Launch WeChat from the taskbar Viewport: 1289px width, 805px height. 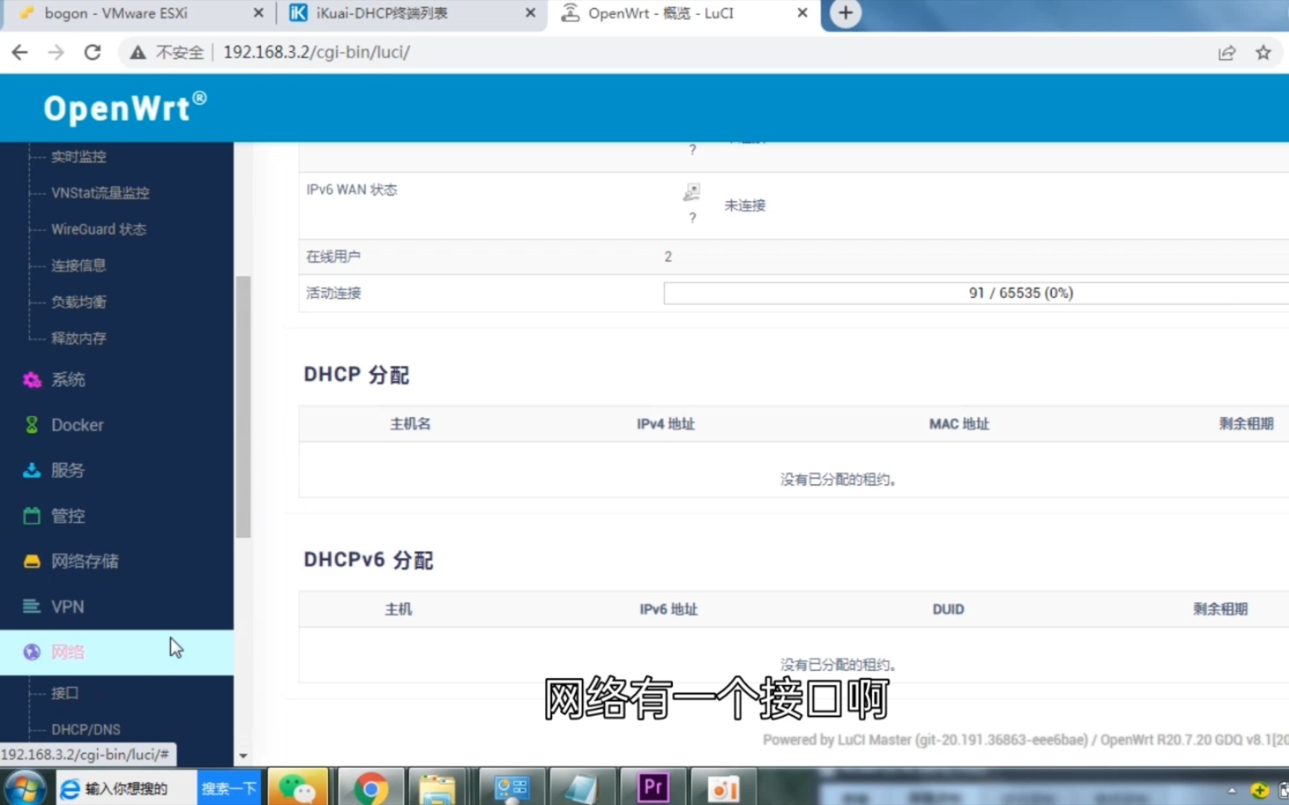[x=298, y=788]
